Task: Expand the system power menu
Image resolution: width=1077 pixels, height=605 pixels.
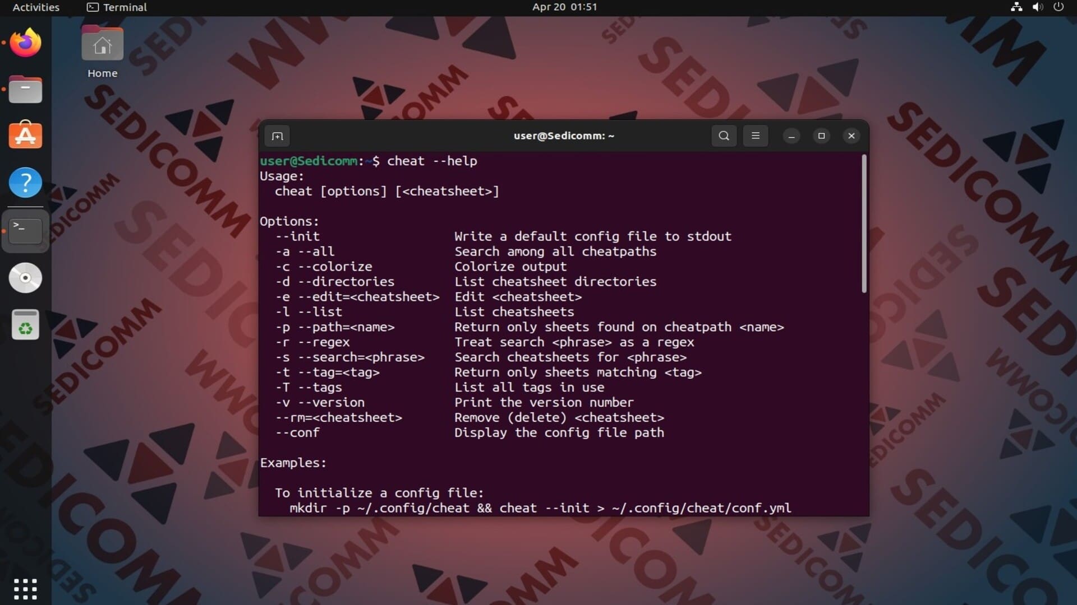Action: pos(1058,7)
